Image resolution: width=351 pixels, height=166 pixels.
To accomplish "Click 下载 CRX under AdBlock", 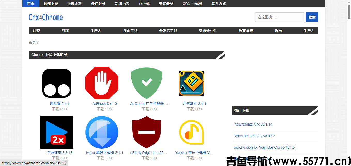I will click(x=105, y=109).
